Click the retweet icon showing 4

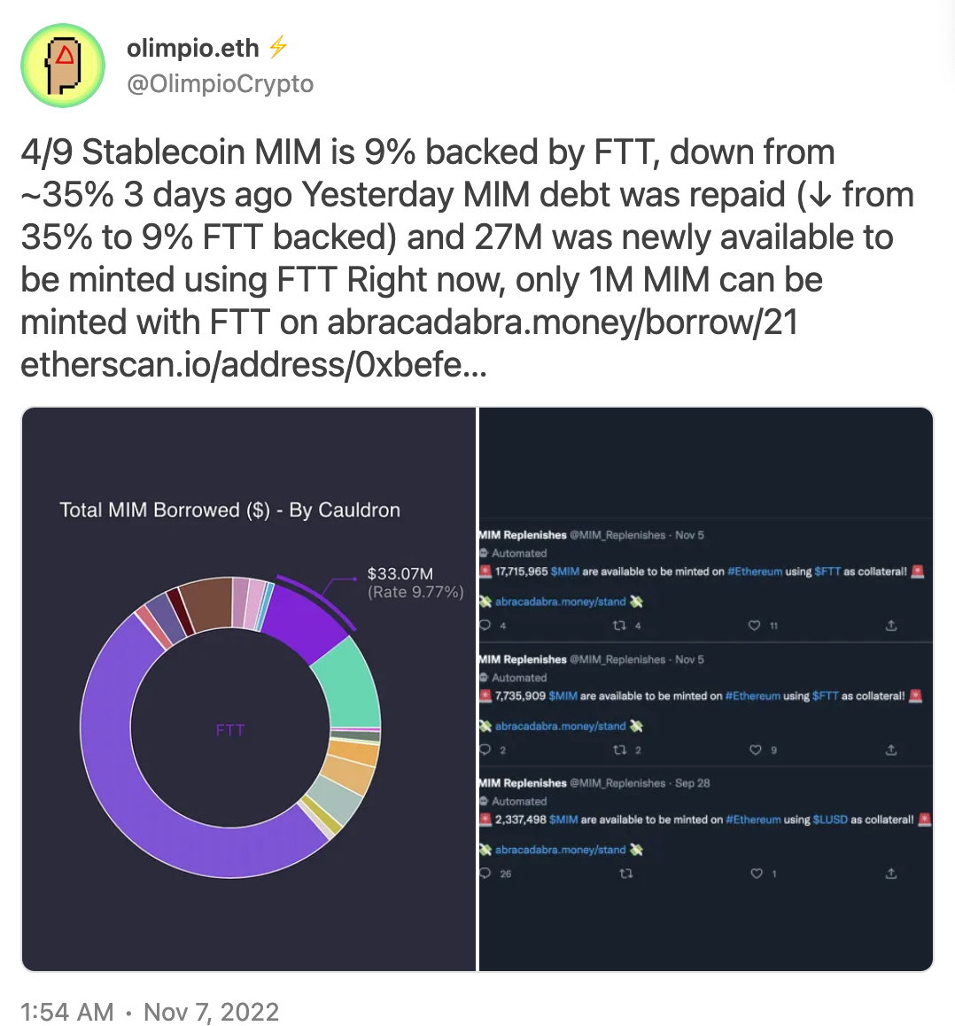618,626
